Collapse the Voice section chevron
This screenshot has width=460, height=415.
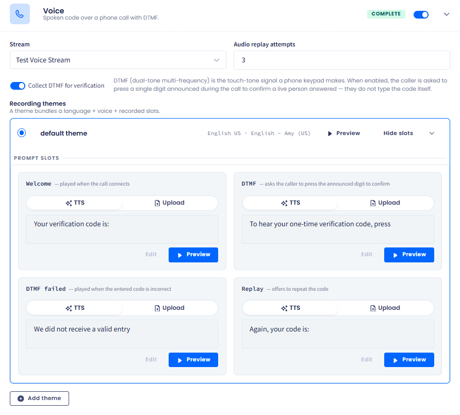pyautogui.click(x=446, y=14)
